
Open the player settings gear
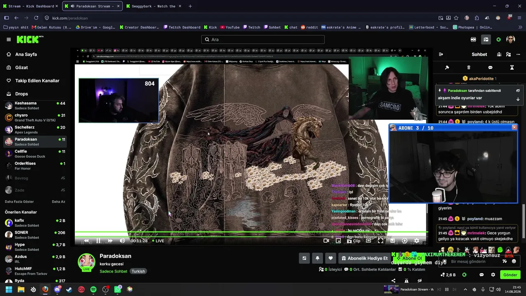pos(417,241)
